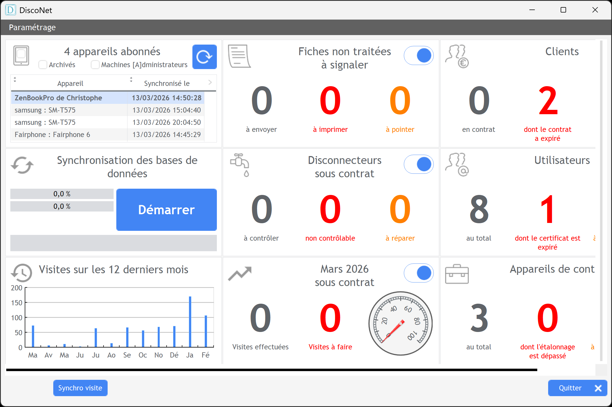Click the faucet icon for Disconnecteurs
The image size is (612, 407).
coord(240,165)
